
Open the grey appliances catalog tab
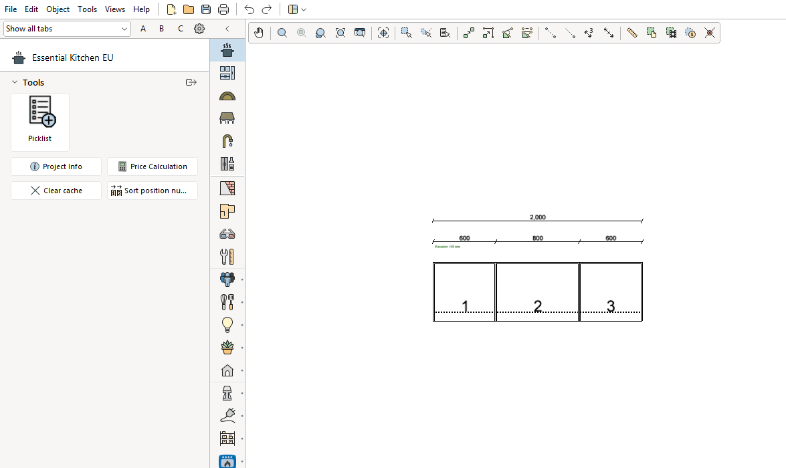click(x=227, y=164)
